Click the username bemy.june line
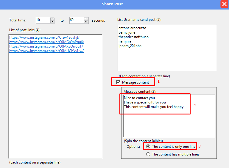Viewport: 229px width, 168px height. [127, 32]
